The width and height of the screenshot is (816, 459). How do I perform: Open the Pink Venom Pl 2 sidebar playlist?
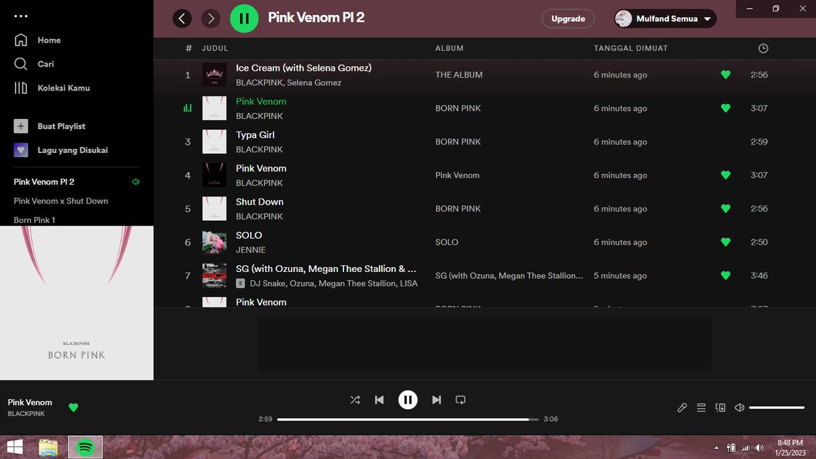(44, 182)
